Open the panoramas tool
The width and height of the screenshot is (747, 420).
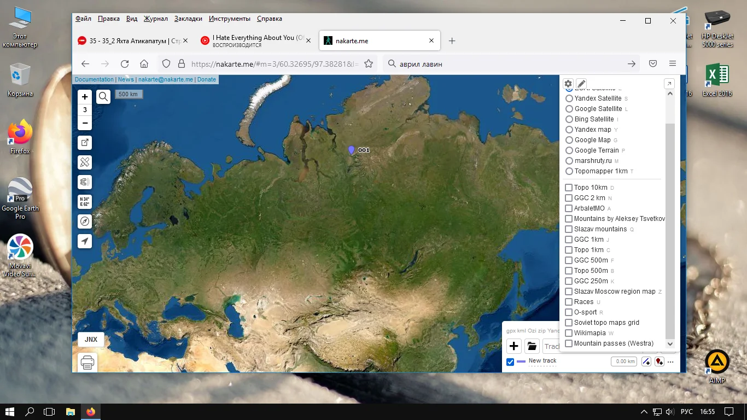[84, 182]
